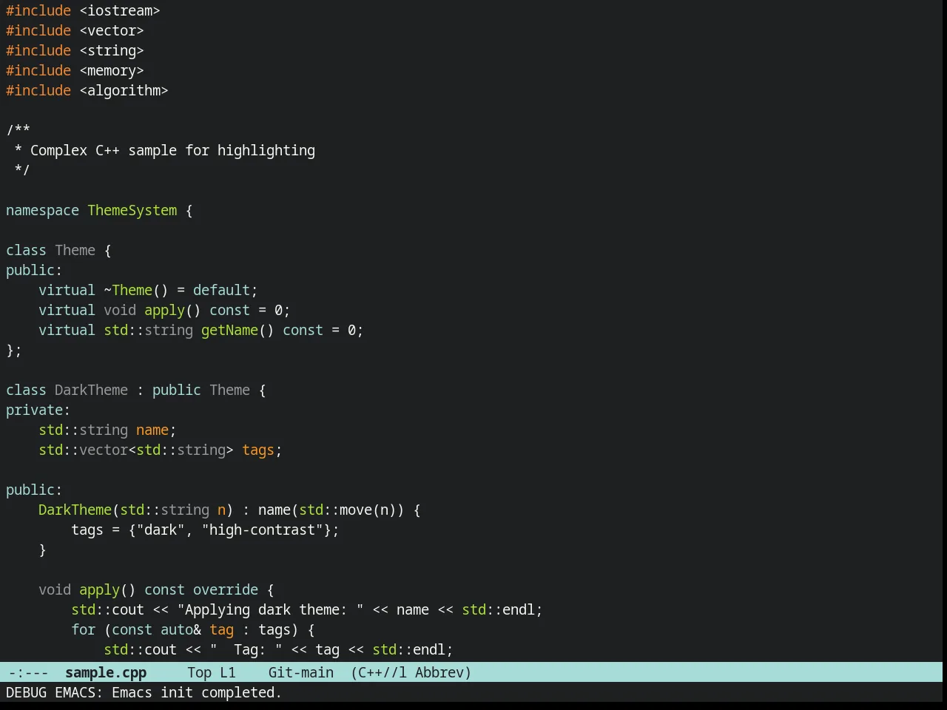
Task: Click the L1 line number indicator
Action: pos(228,672)
